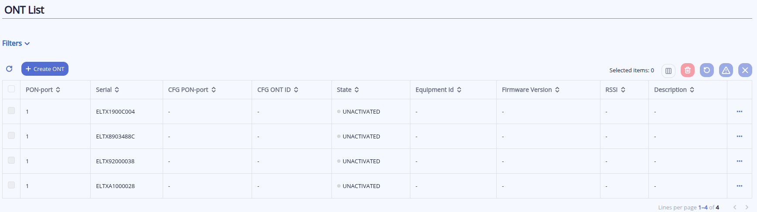The height and width of the screenshot is (212, 757).
Task: Open actions menu for ELTX1900C004 row
Action: coord(739,111)
